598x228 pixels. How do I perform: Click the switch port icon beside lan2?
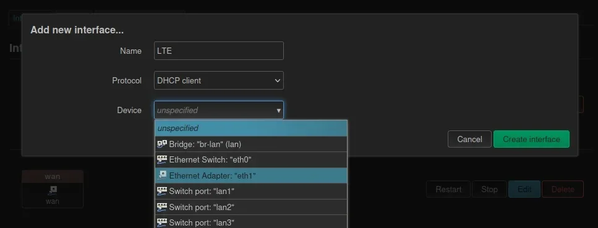point(162,207)
